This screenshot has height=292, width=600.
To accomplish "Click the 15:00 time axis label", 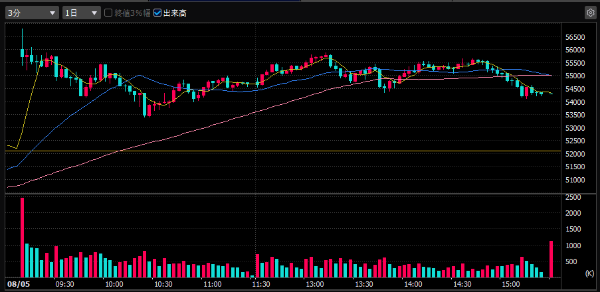I will point(511,285).
